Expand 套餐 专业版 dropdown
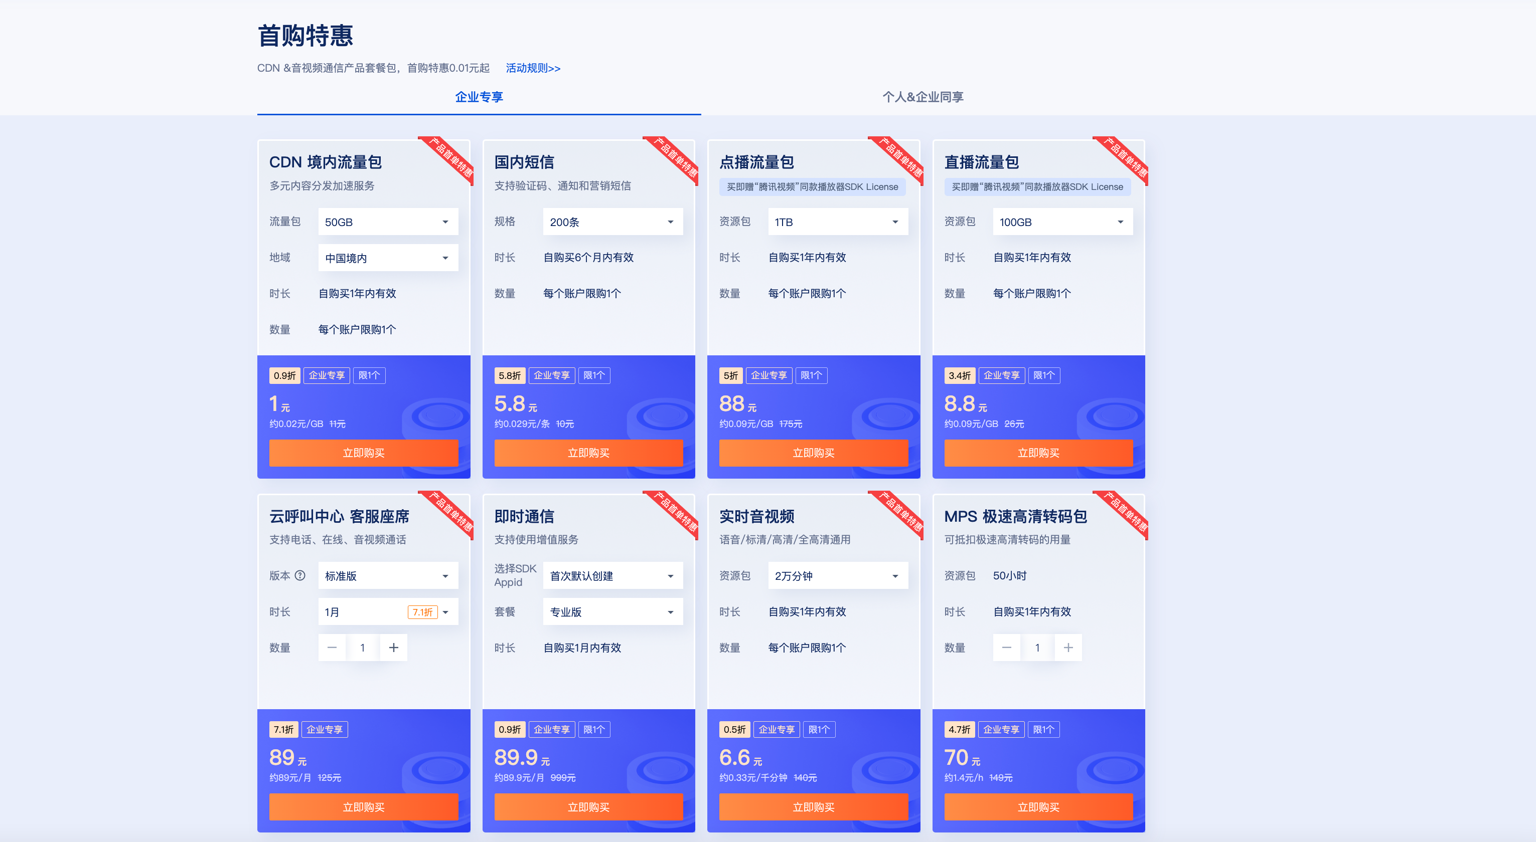The width and height of the screenshot is (1536, 842). (612, 612)
